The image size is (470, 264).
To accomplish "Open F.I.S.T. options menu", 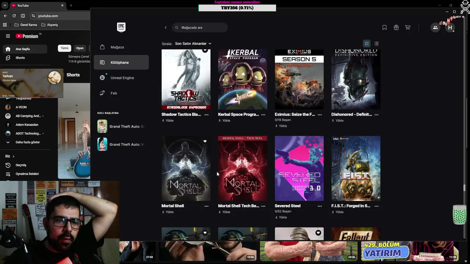I will pyautogui.click(x=376, y=206).
